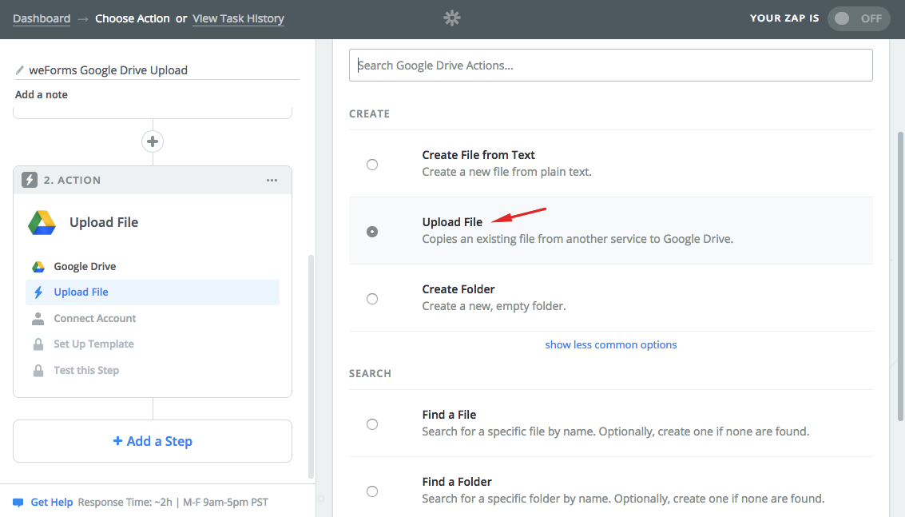Open the View Task History link
The height and width of the screenshot is (517, 905).
[238, 18]
